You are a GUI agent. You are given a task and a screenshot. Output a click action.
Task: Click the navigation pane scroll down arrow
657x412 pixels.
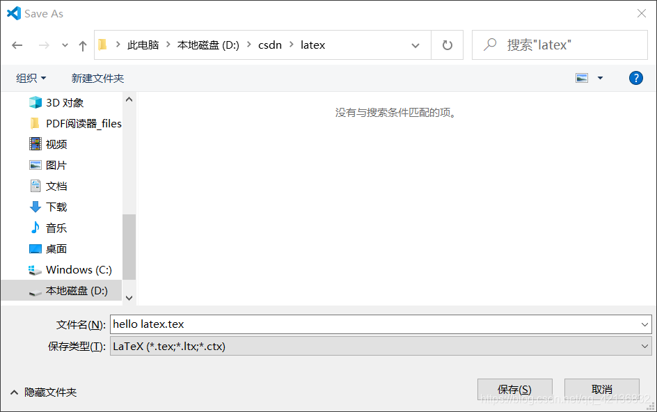pyautogui.click(x=129, y=298)
